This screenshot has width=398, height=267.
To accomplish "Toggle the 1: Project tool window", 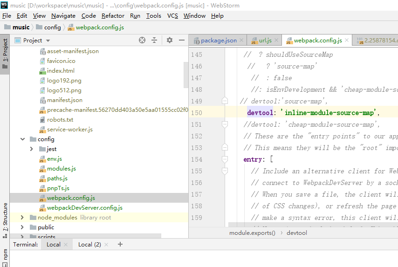I will [x=5, y=54].
